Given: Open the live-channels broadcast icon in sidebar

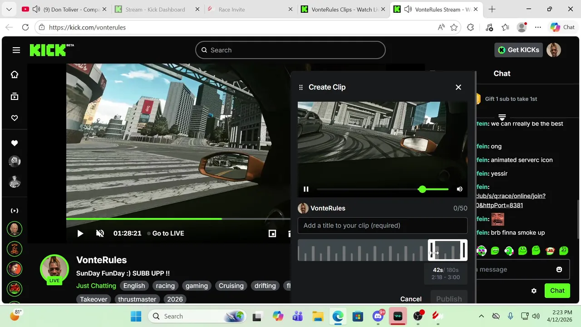Looking at the screenshot, I should tap(15, 211).
